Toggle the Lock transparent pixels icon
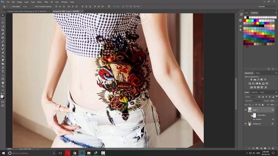The width and height of the screenshot is (278, 156). tap(250, 105)
